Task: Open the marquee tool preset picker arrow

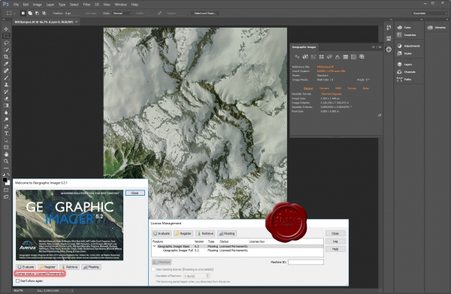Action: coord(14,13)
